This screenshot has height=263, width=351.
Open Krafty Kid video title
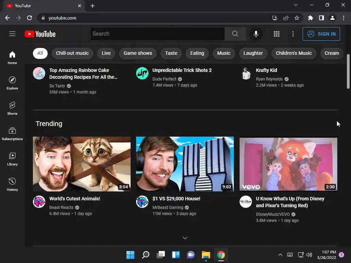(x=266, y=70)
